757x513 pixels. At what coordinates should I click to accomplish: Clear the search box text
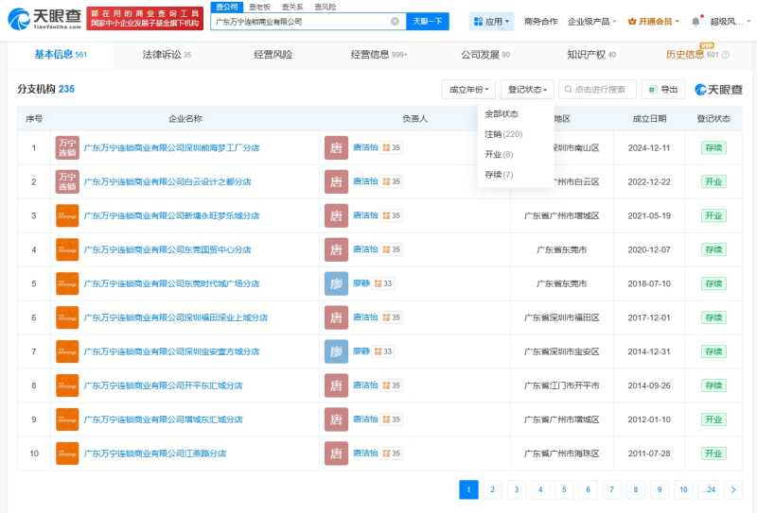(395, 21)
